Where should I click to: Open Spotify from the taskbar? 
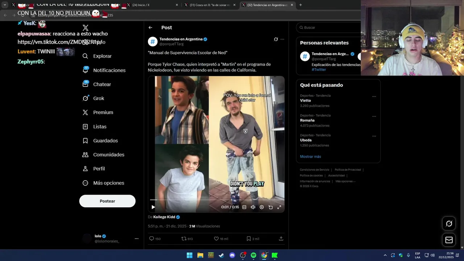tap(253, 255)
